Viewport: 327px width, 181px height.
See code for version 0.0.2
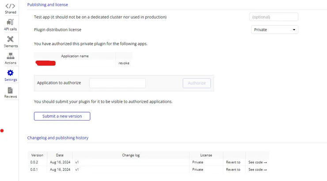tap(258, 162)
